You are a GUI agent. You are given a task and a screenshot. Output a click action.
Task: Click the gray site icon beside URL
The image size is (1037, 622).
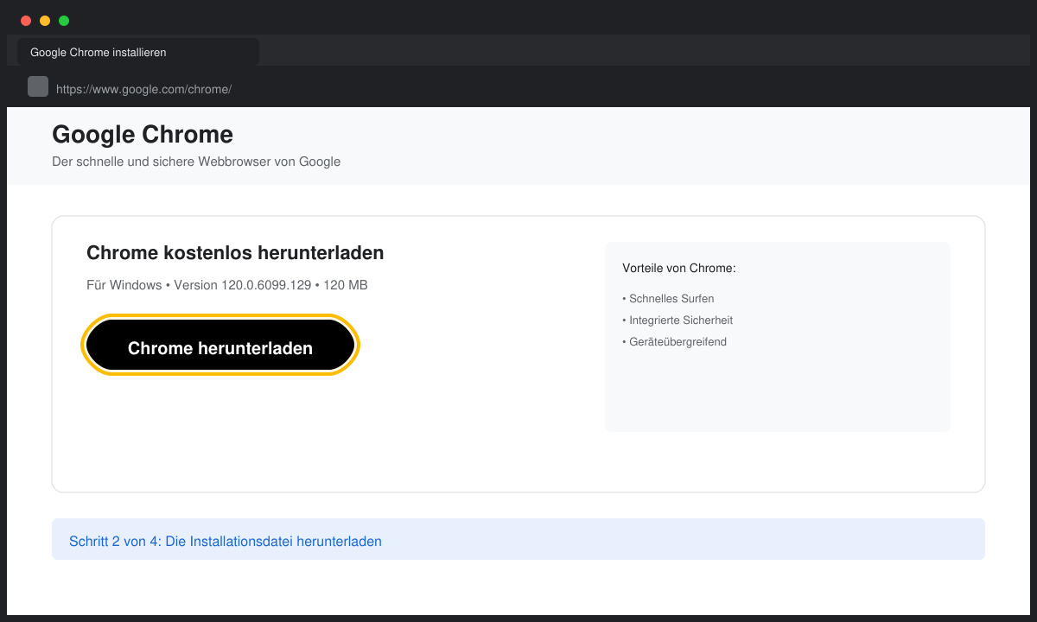(38, 86)
